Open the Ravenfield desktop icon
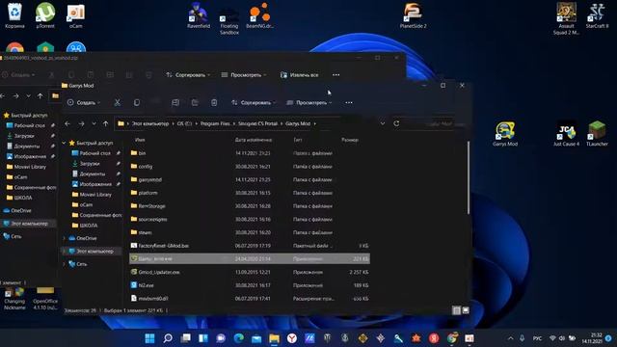This screenshot has height=347, width=617. point(199,15)
